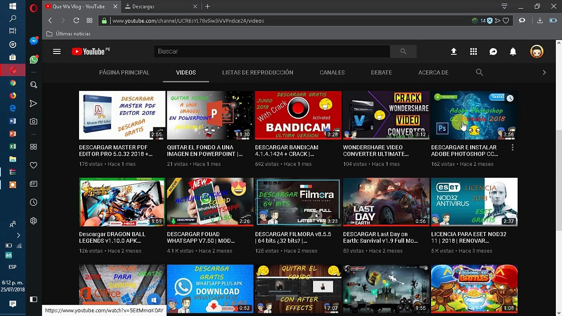Go back to the previous page
The image size is (562, 316).
pyautogui.click(x=50, y=21)
